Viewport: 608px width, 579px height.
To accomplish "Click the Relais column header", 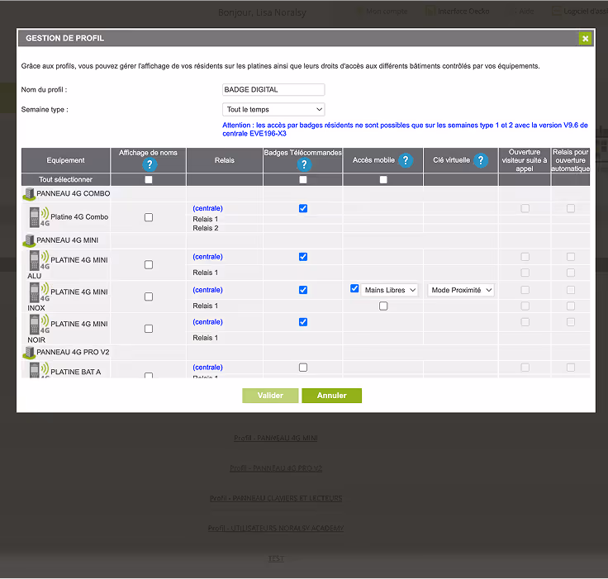I will click(225, 160).
